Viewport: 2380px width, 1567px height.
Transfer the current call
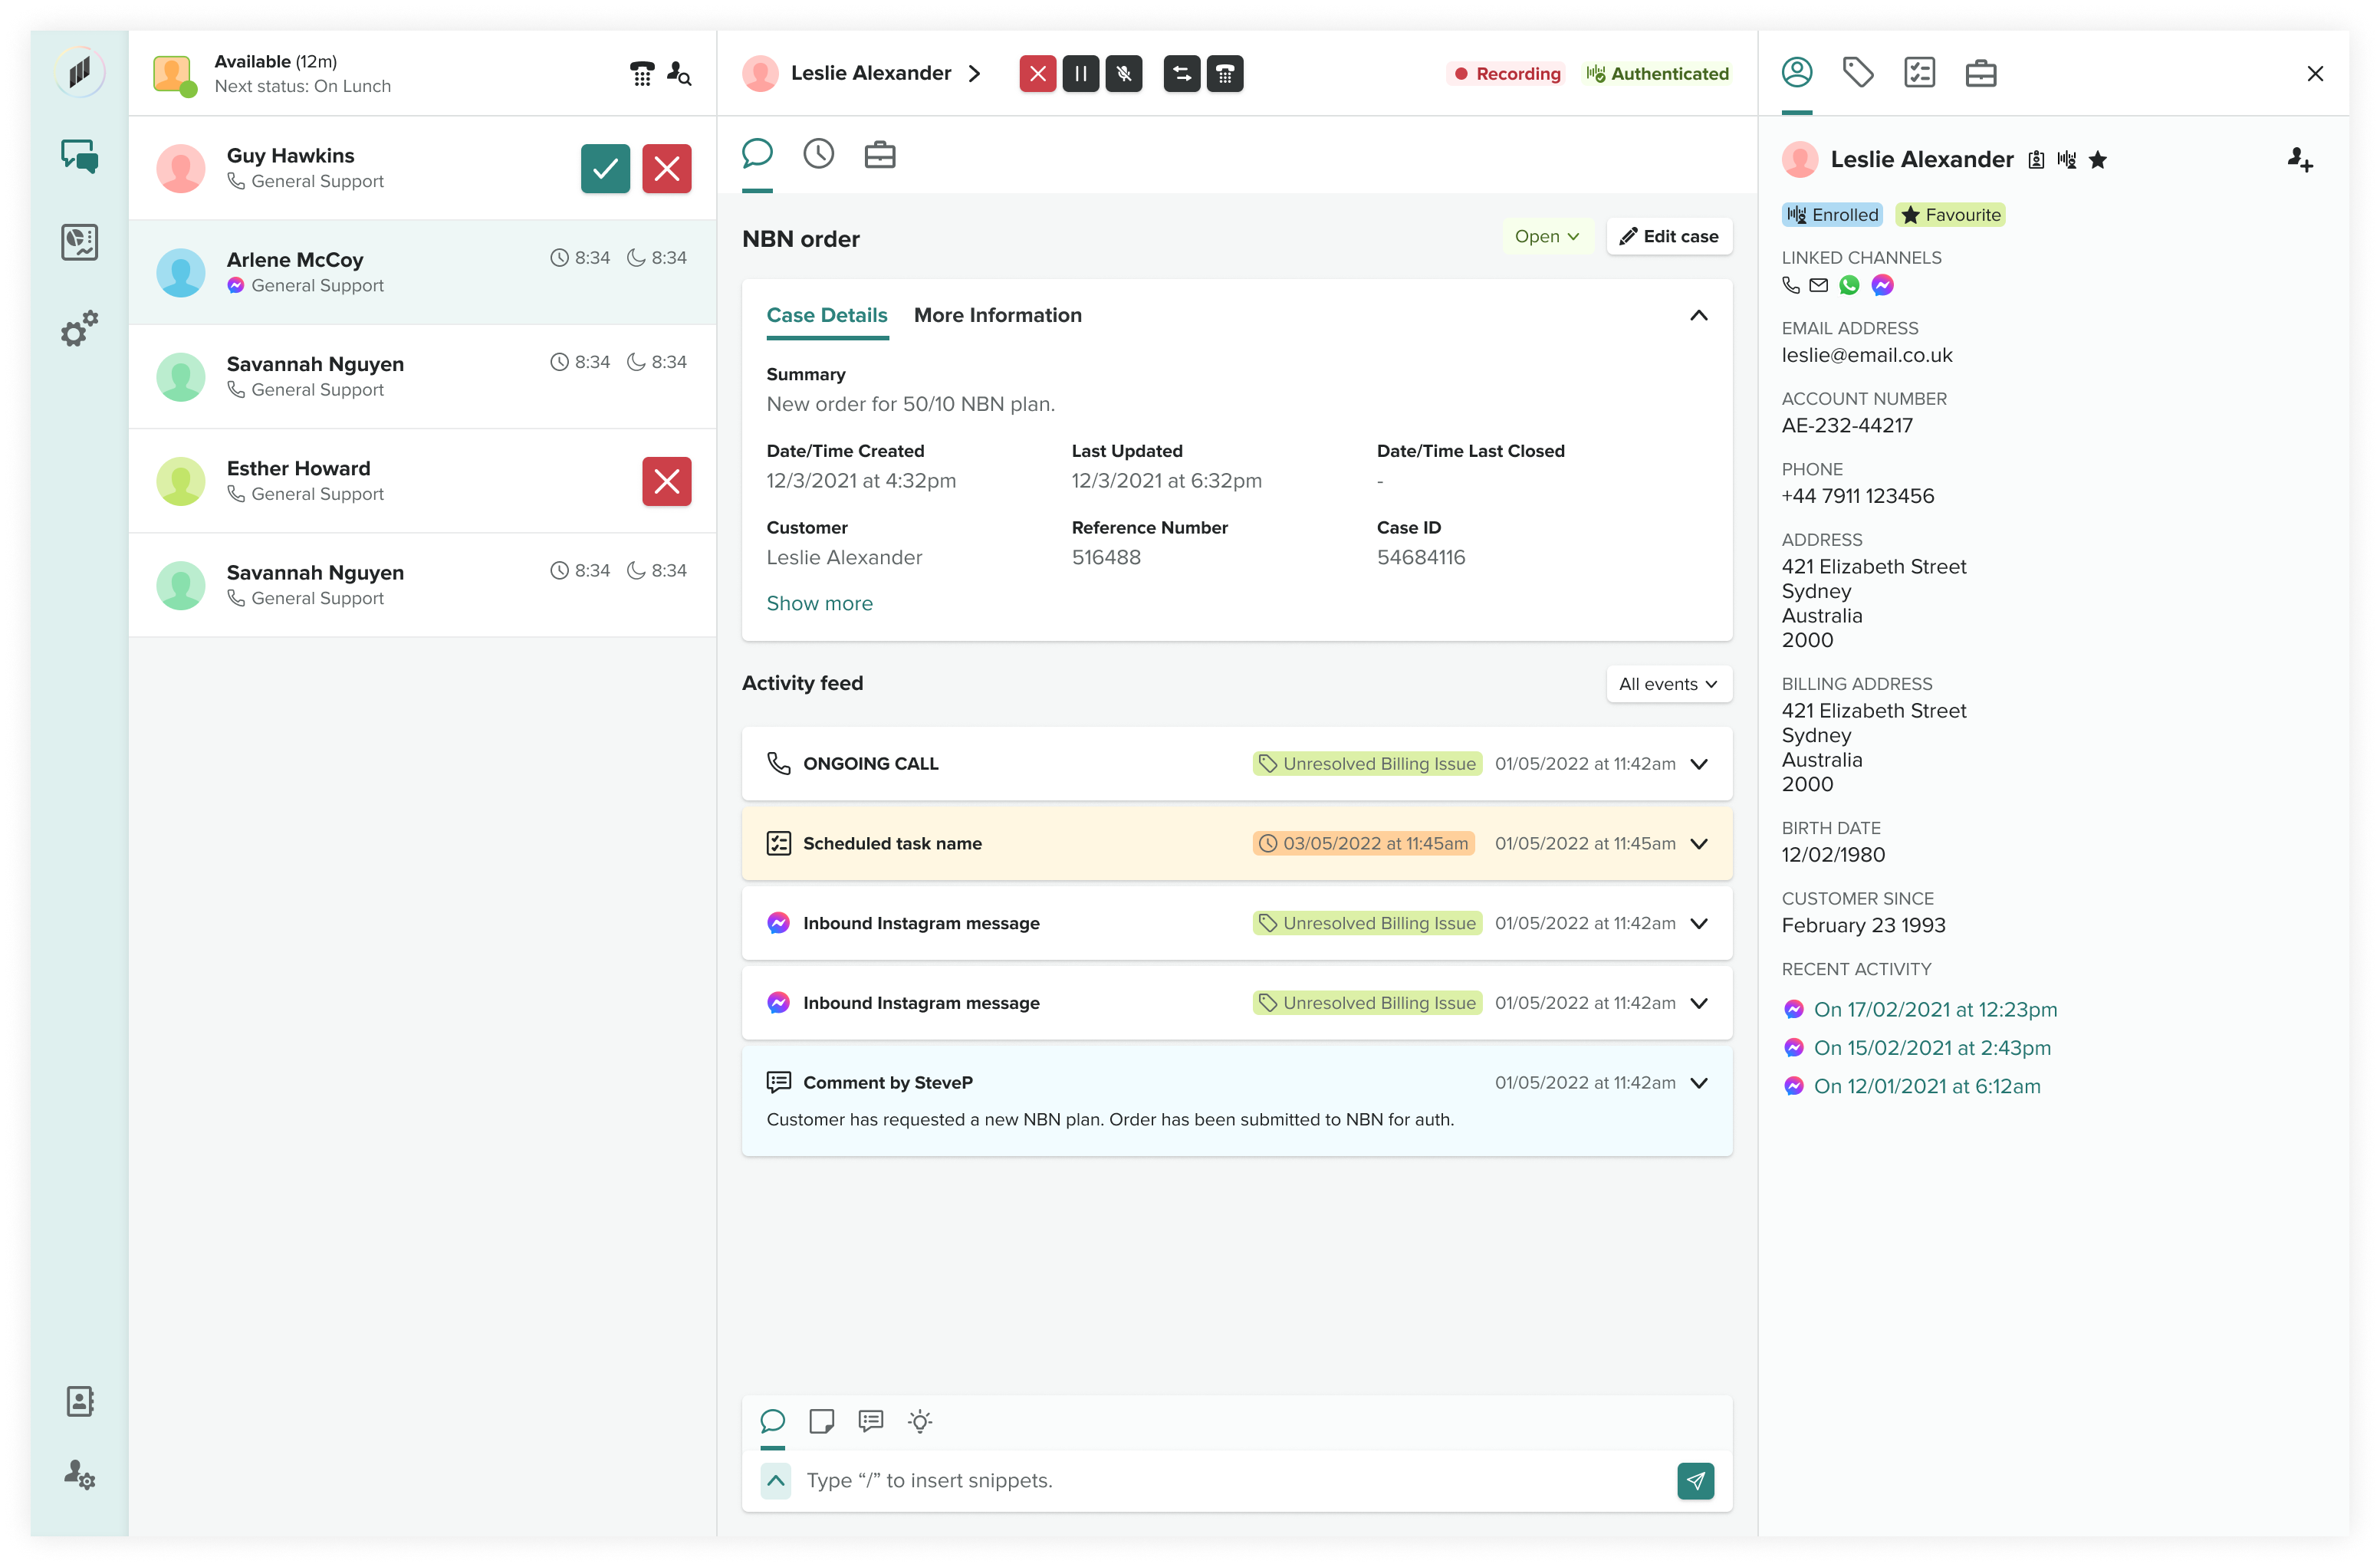point(1181,73)
